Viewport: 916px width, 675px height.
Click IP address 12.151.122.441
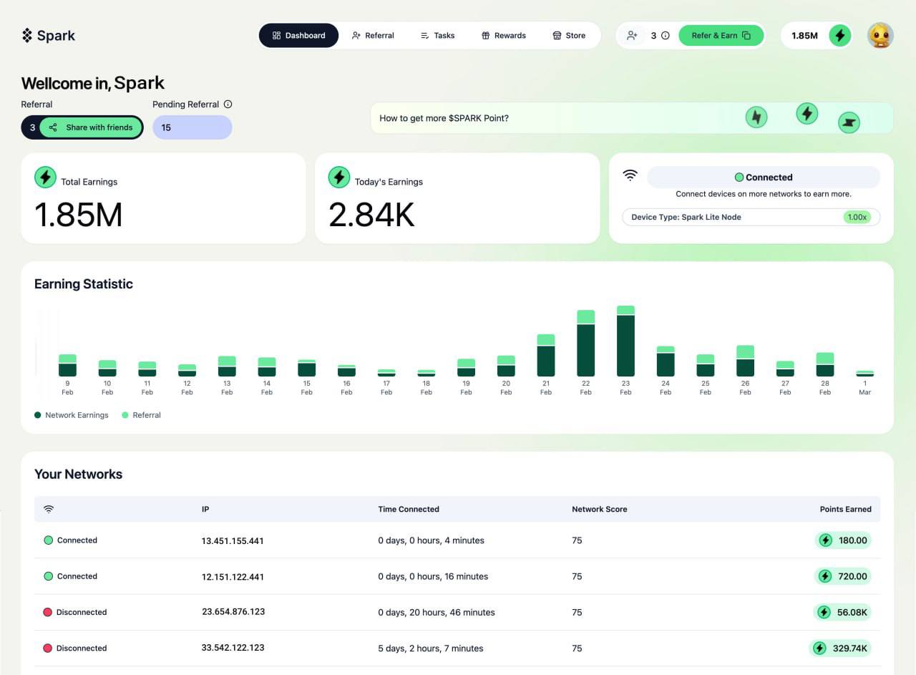coord(233,577)
